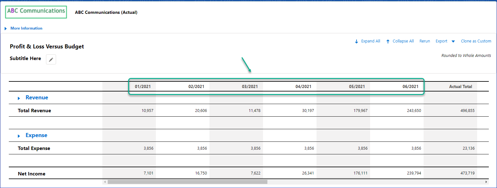This screenshot has width=497, height=188.
Task: Click the horizontal scrollbar thumb
Action: pos(187,182)
